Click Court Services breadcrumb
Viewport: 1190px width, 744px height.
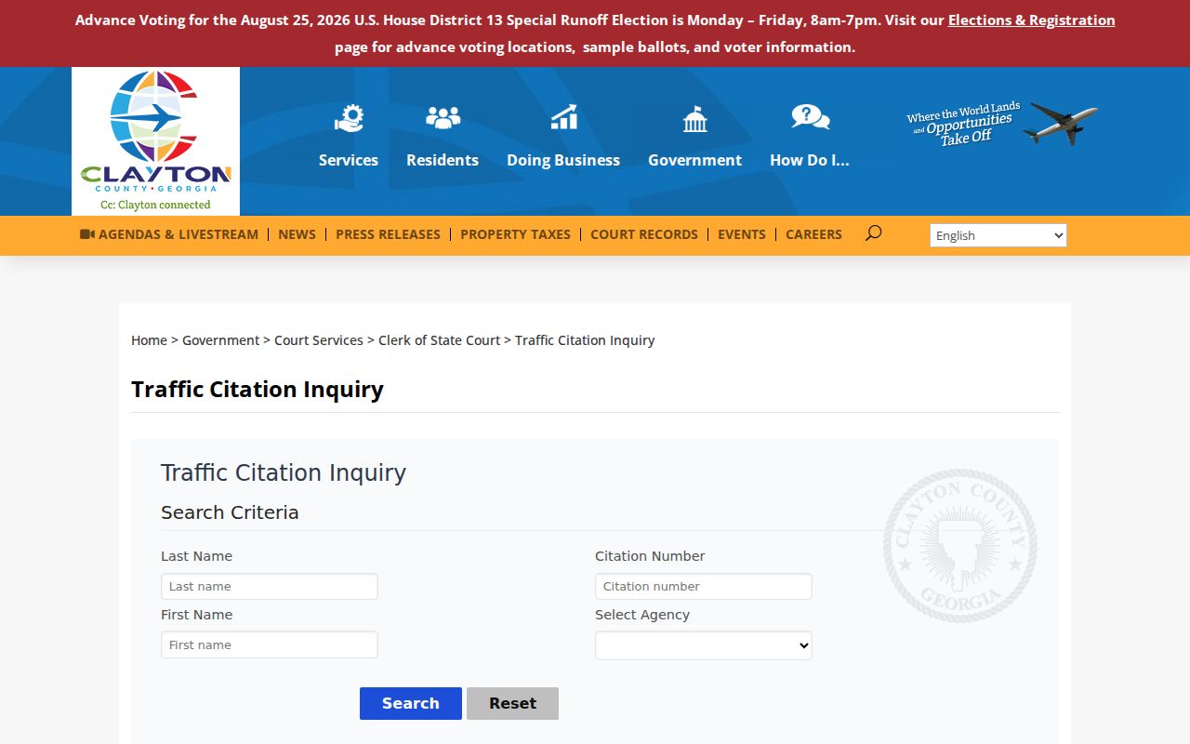click(x=319, y=340)
